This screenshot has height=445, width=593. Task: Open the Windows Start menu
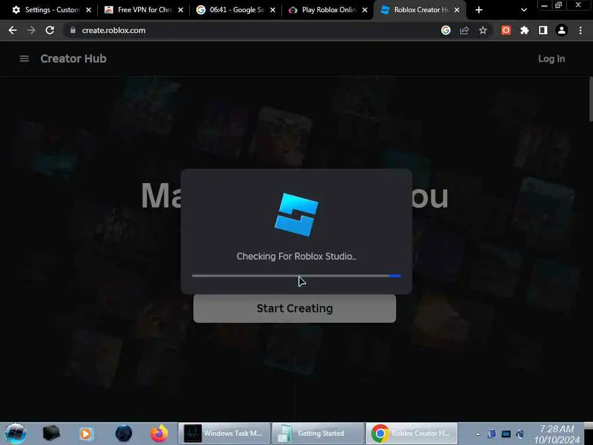(x=15, y=433)
